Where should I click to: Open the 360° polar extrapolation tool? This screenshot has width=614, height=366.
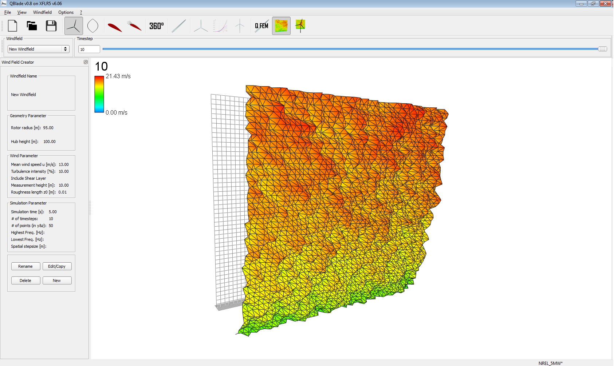[157, 26]
